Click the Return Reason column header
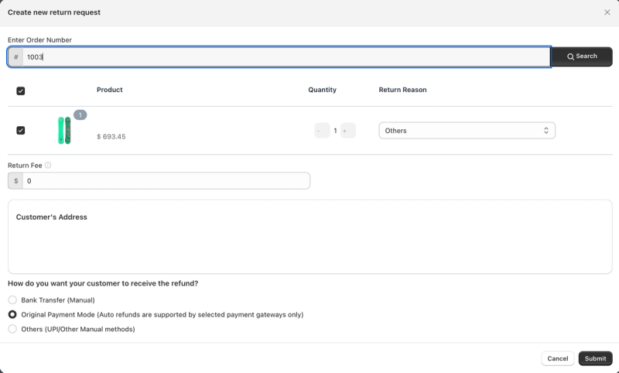619x373 pixels. tap(402, 90)
